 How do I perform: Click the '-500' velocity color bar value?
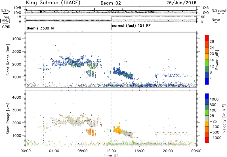click(215, 132)
